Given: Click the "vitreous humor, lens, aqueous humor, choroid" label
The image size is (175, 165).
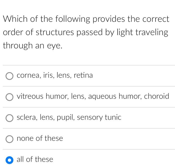Looking at the screenshot, I should pyautogui.click(x=93, y=96).
